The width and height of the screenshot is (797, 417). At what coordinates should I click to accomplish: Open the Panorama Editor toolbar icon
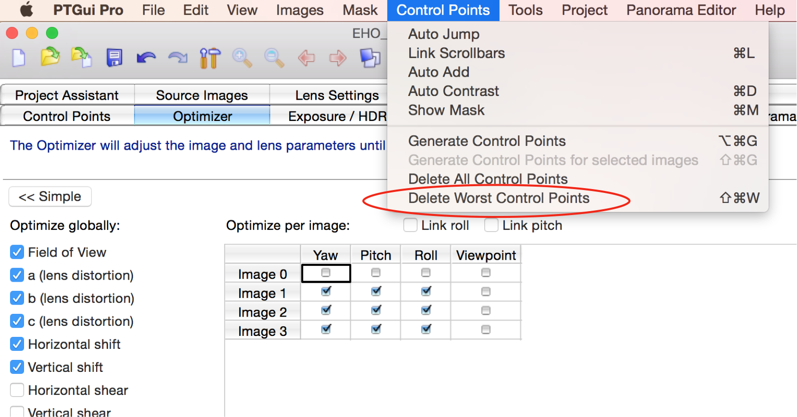tap(370, 58)
